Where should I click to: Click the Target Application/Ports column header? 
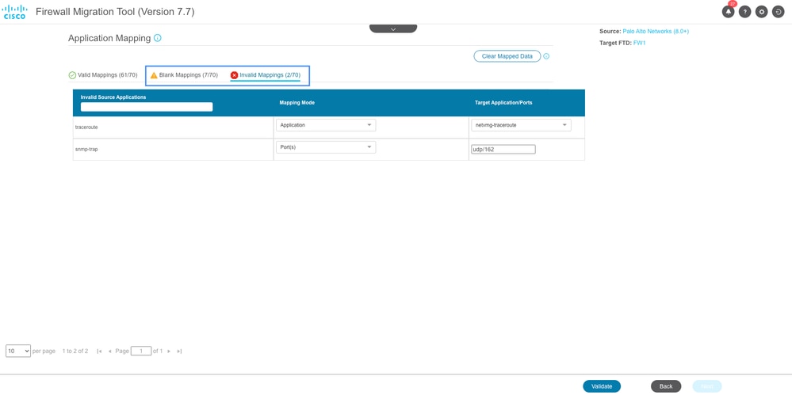[x=503, y=103]
